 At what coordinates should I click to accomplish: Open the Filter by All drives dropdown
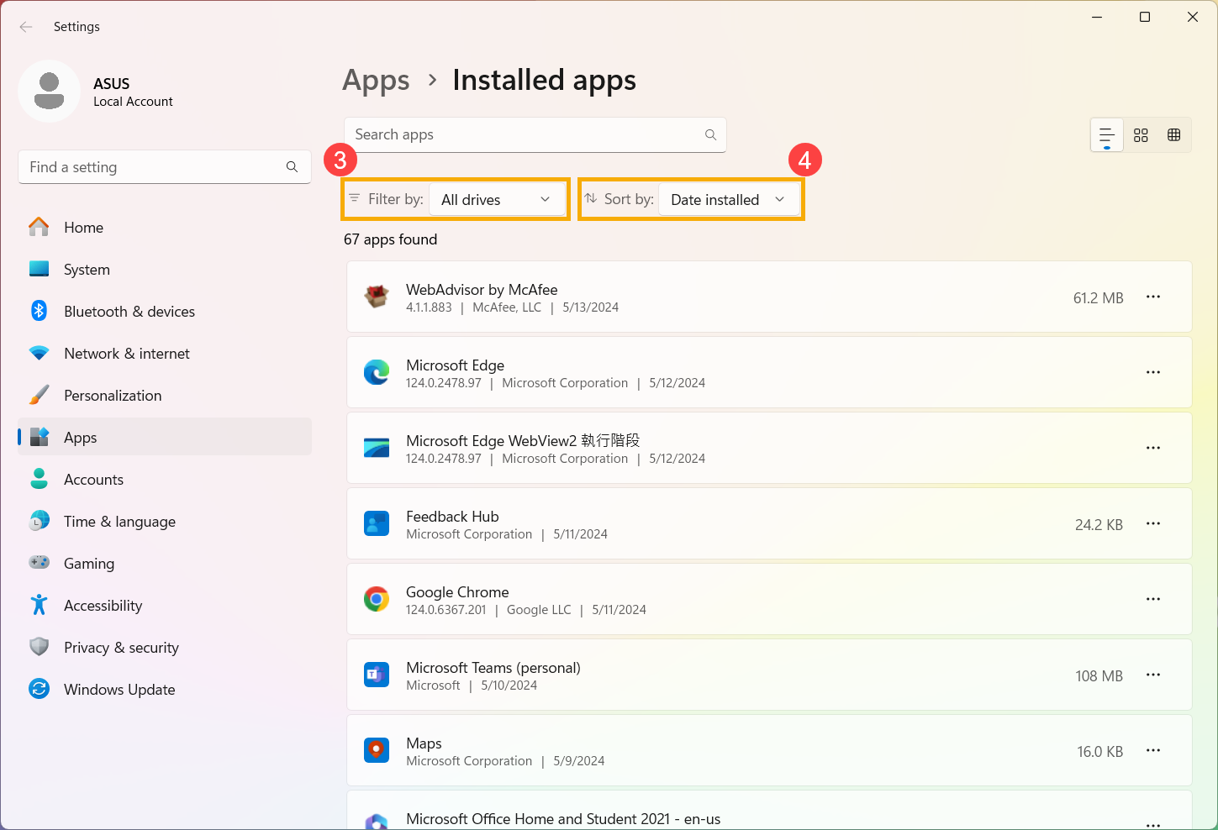point(497,200)
